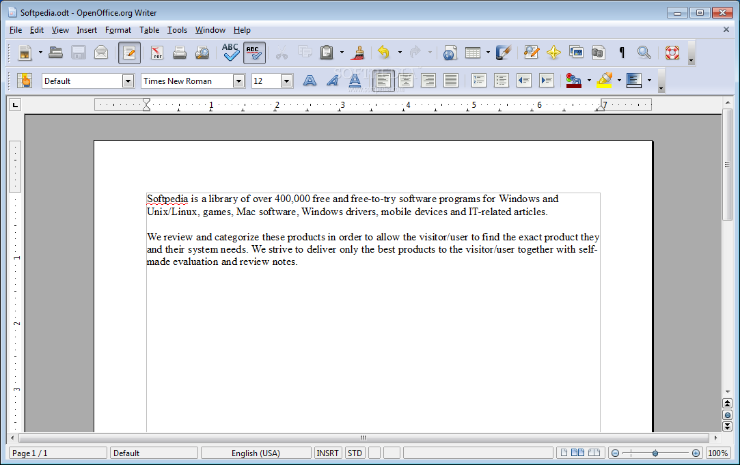Image resolution: width=740 pixels, height=465 pixels.
Task: Show Draw Functions
Action: 504,53
